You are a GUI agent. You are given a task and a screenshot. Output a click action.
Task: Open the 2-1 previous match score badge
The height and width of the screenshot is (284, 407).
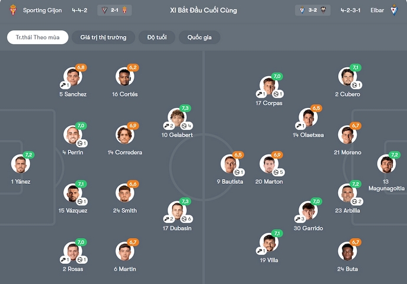[x=114, y=10]
